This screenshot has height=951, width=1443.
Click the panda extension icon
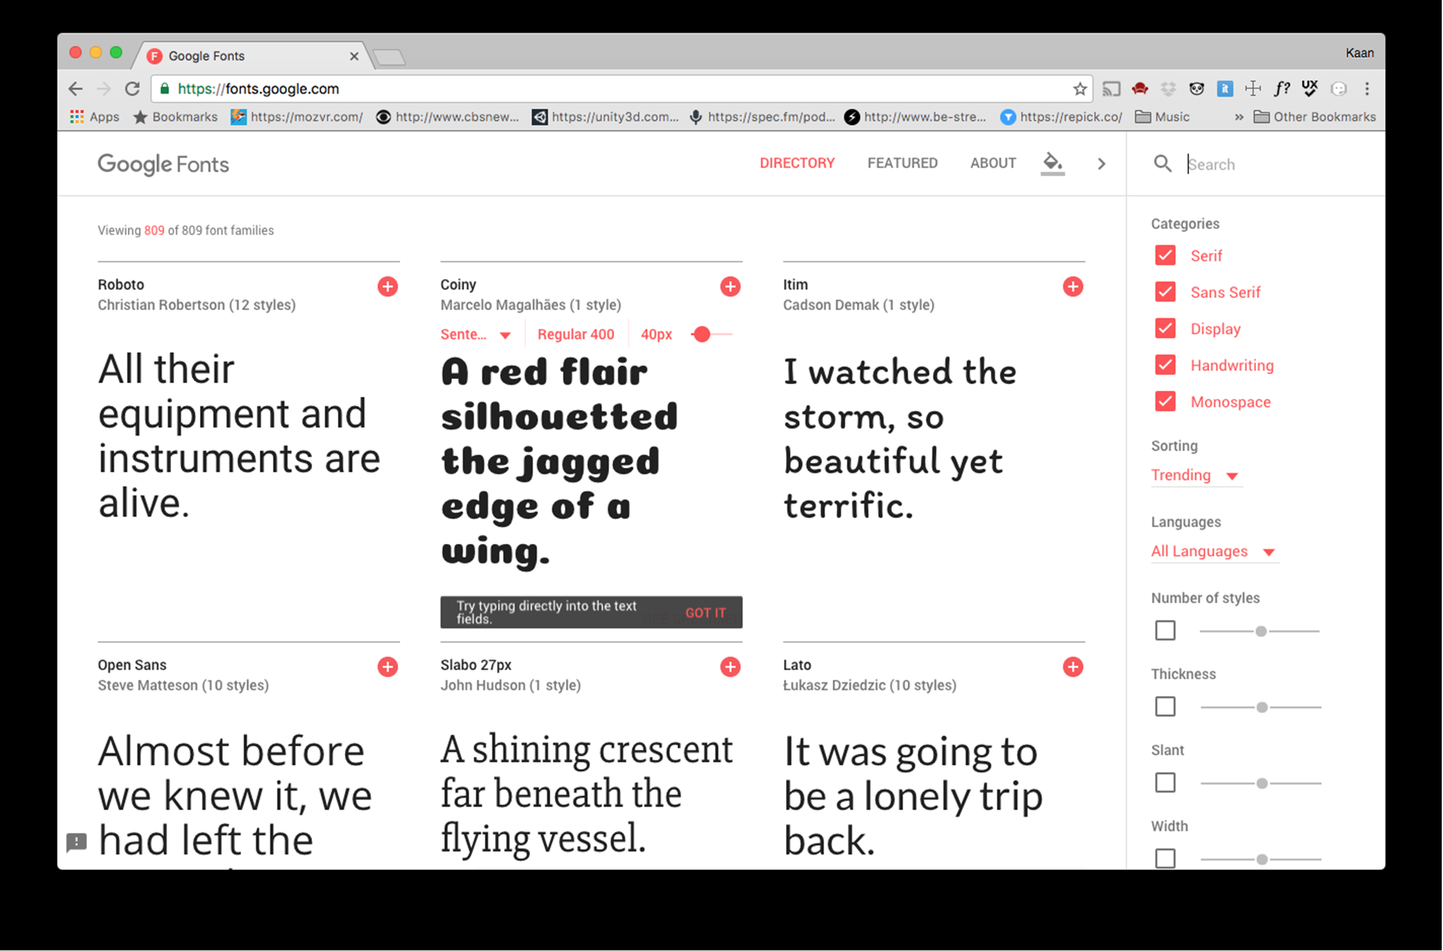[x=1197, y=89]
